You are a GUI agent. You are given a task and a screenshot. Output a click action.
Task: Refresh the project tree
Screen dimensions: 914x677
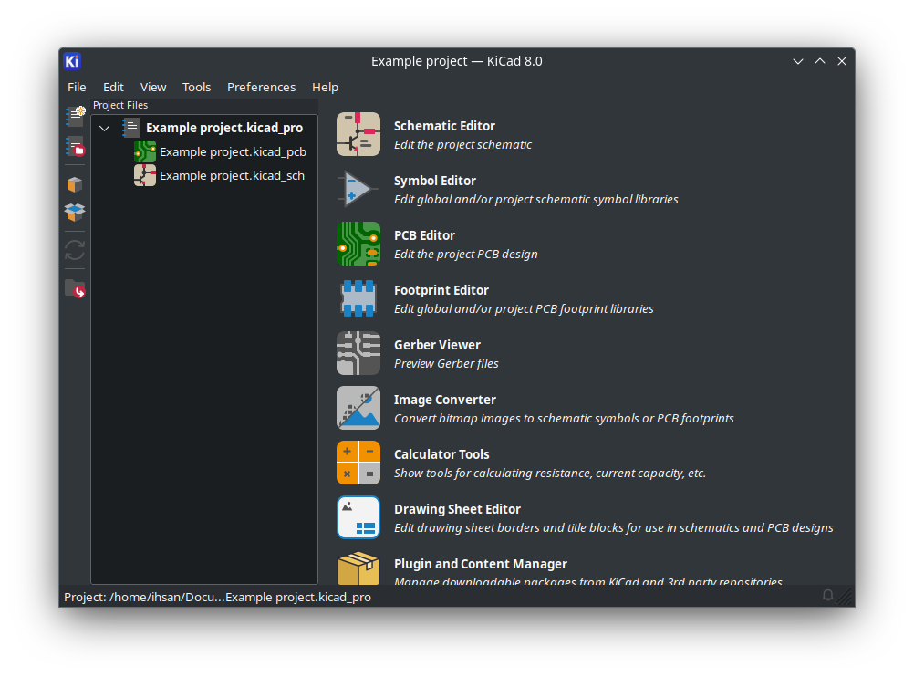click(x=75, y=250)
